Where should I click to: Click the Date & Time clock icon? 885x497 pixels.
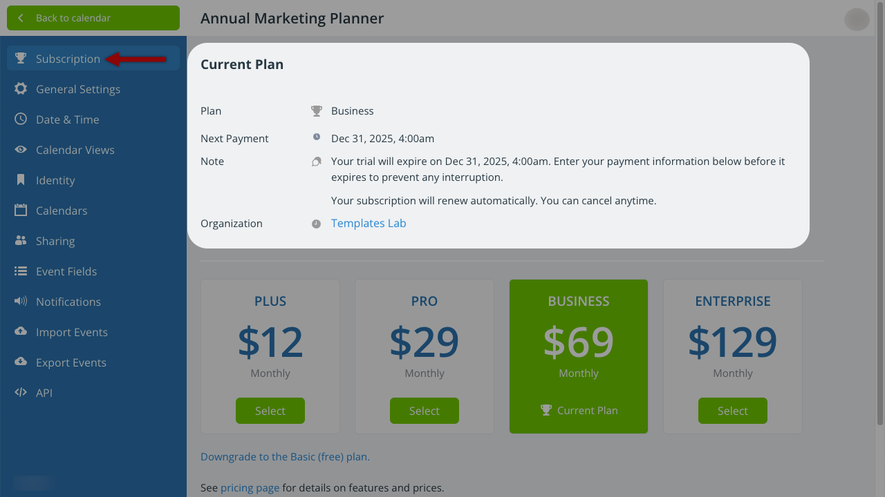pyautogui.click(x=21, y=119)
